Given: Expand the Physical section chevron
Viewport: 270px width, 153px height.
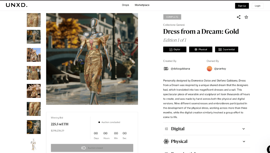Looking at the screenshot, I should click(244, 141).
